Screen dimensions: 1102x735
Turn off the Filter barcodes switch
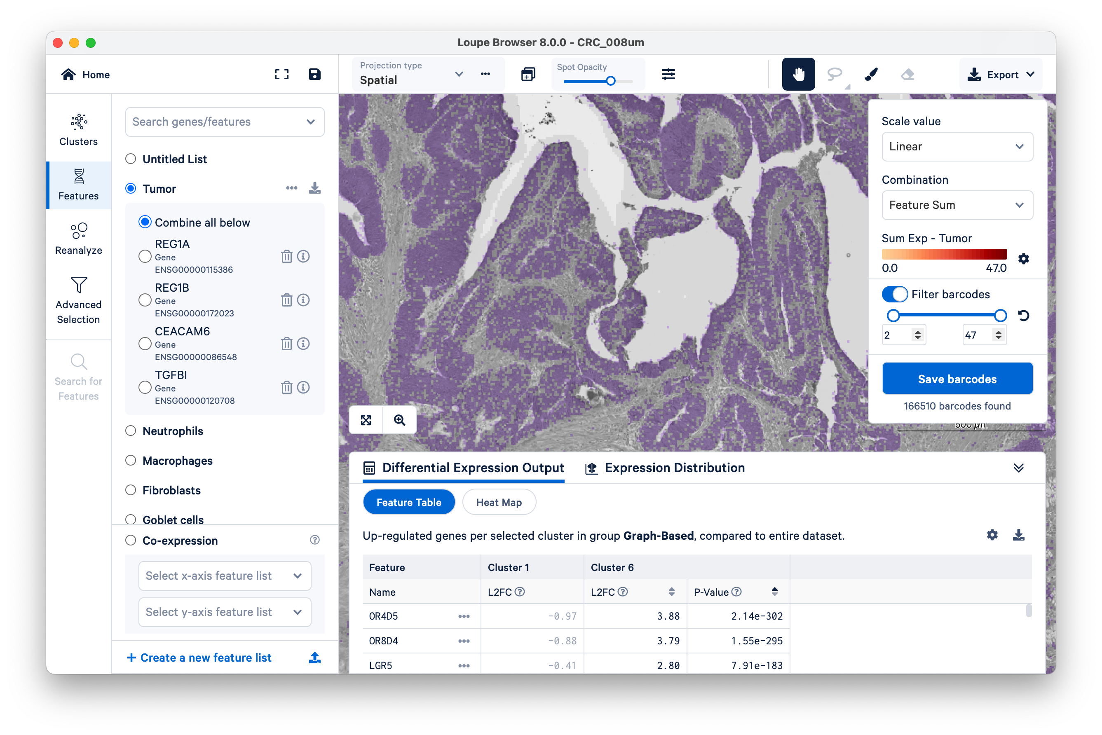[x=894, y=295]
